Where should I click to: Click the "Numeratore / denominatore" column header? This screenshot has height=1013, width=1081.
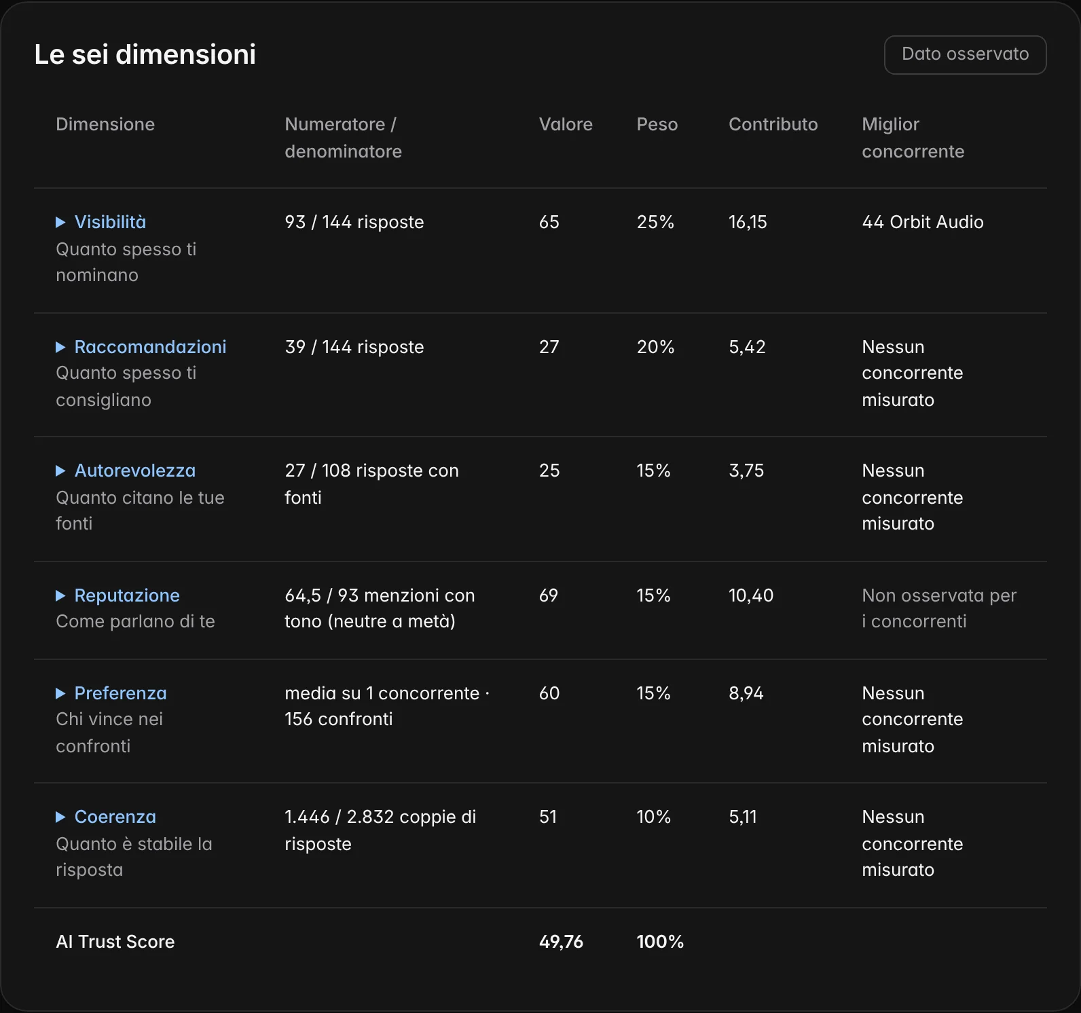tap(343, 138)
